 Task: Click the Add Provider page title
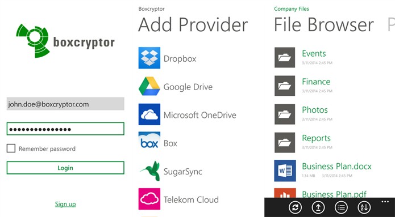(x=193, y=24)
